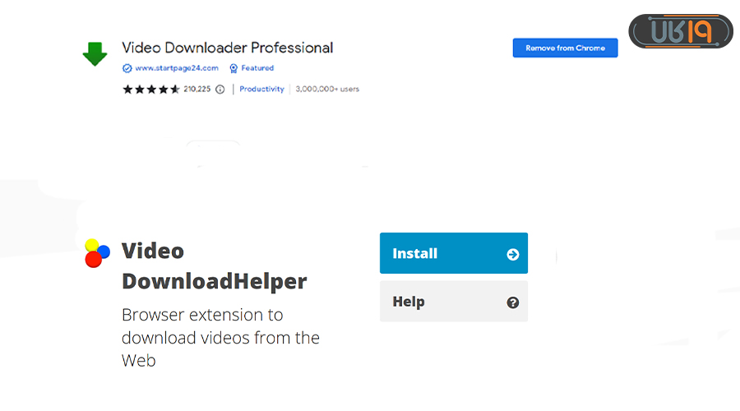Click the Video DownloadHelper colored balls logo

tap(97, 253)
